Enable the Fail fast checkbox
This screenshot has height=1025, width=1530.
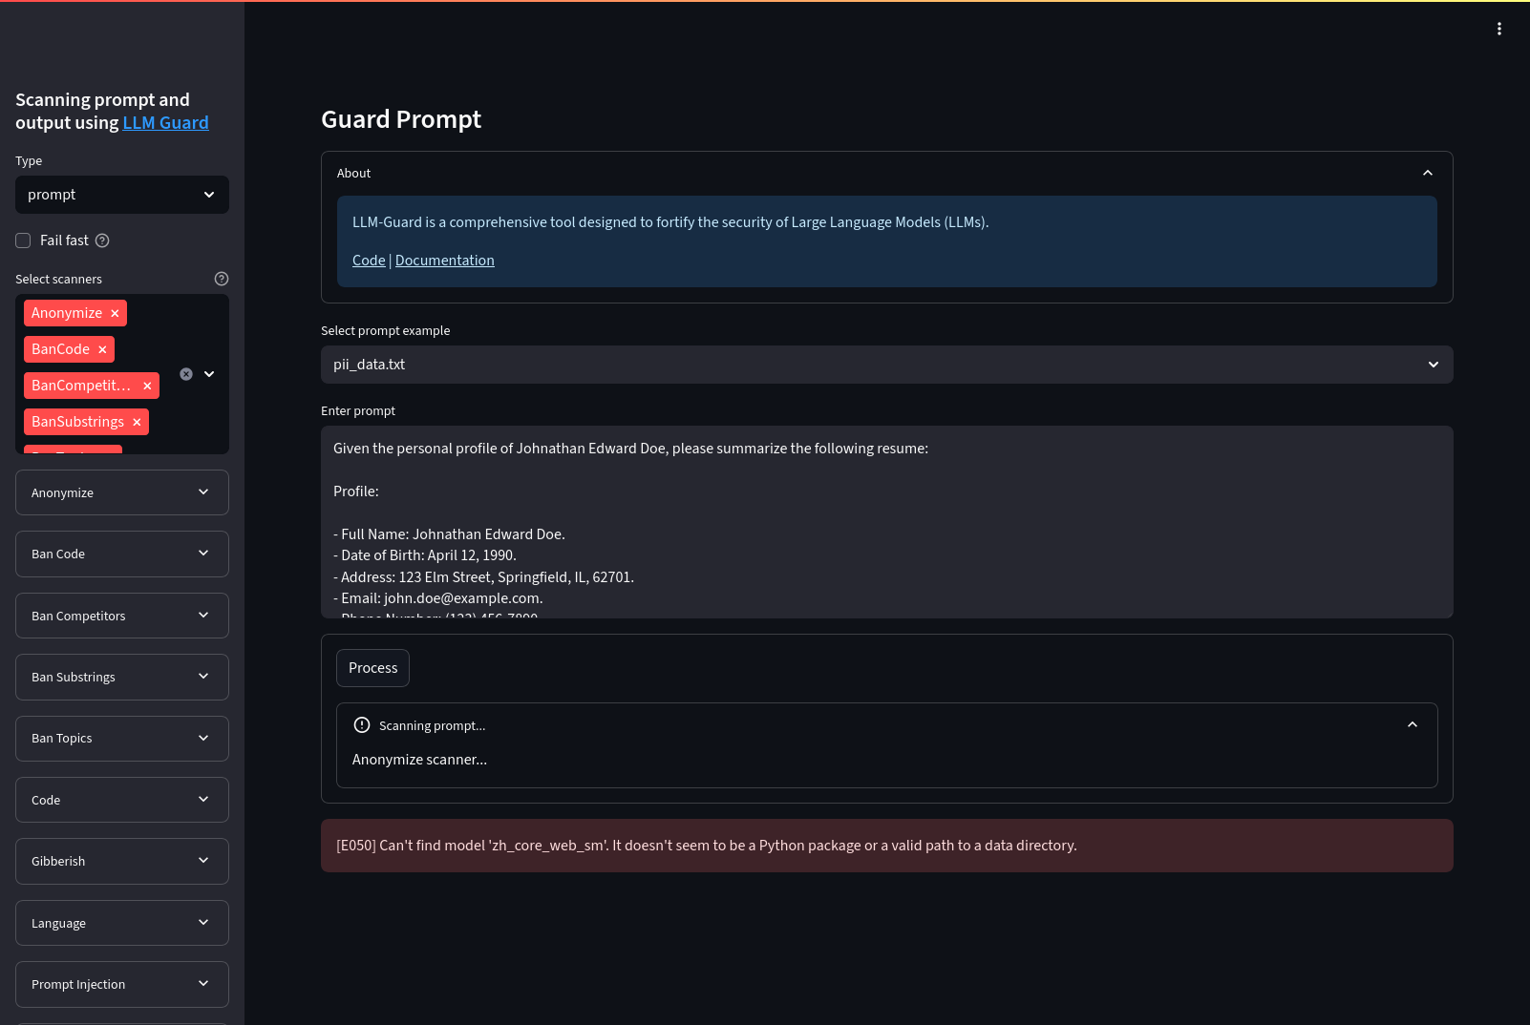coord(23,241)
